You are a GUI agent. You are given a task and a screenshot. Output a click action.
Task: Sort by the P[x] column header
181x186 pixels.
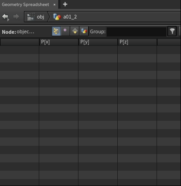pos(59,42)
